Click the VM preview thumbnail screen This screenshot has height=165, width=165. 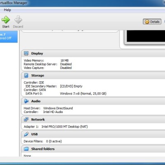[x=146, y=36]
